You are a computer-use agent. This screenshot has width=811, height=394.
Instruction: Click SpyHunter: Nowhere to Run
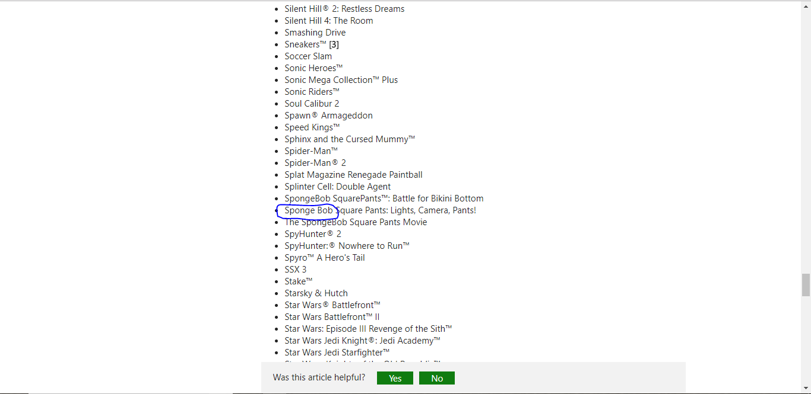click(347, 246)
